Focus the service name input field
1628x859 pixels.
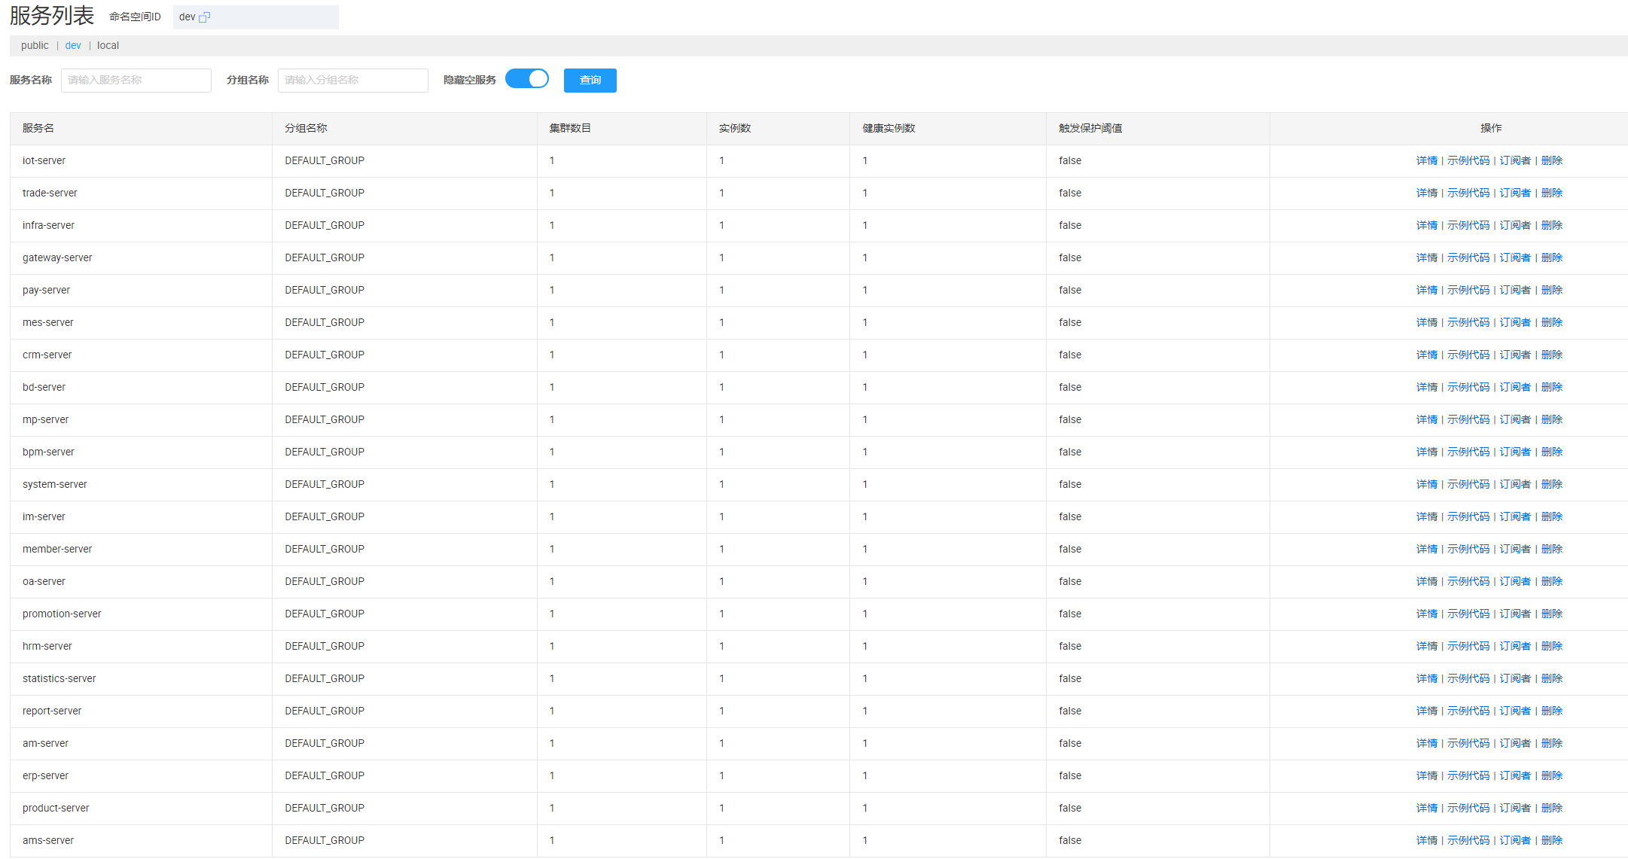tap(136, 81)
